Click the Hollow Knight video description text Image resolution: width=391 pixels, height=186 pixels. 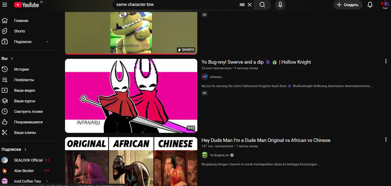click(287, 86)
